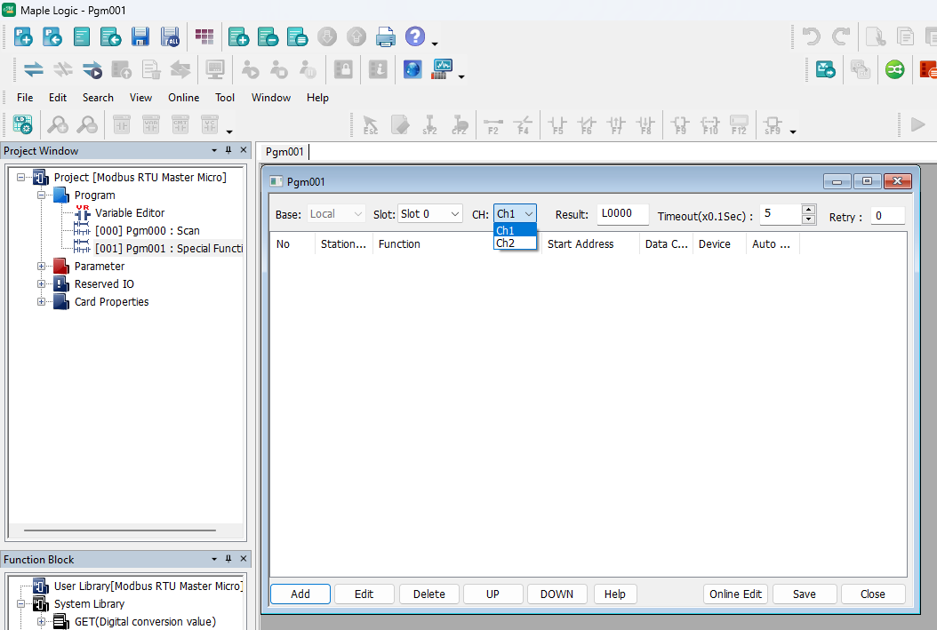The image size is (937, 630).
Task: Increase Timeout using the up stepper arrow
Action: coord(808,210)
